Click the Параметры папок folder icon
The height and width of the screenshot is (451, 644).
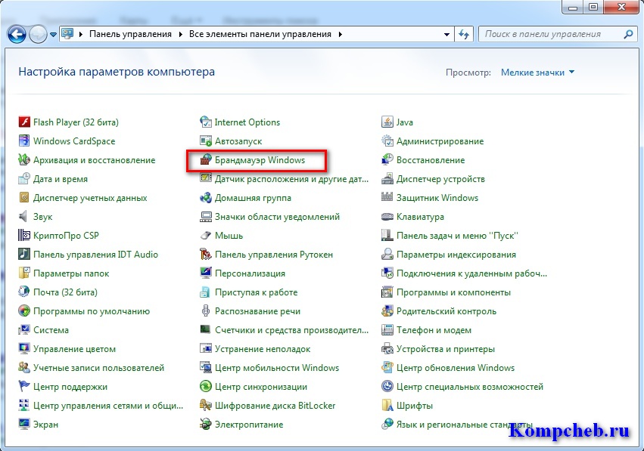click(x=24, y=273)
